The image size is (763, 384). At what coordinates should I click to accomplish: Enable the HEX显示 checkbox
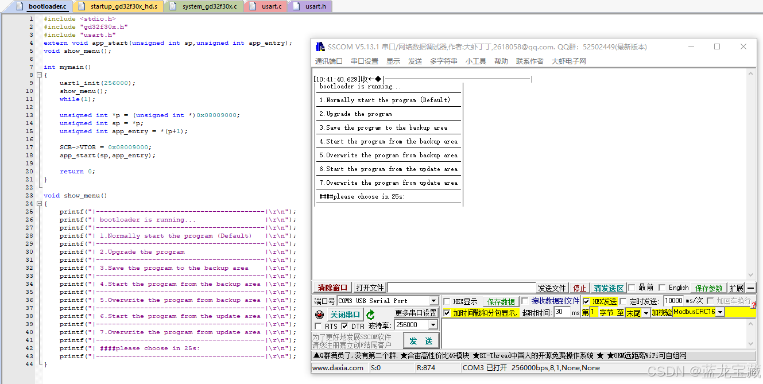pyautogui.click(x=448, y=301)
